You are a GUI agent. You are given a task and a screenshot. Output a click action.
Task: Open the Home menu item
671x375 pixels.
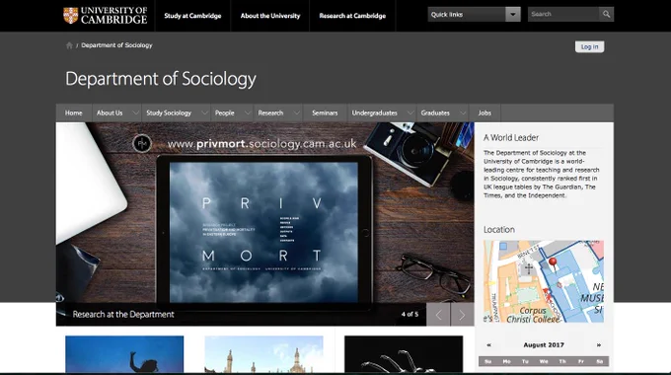click(74, 113)
